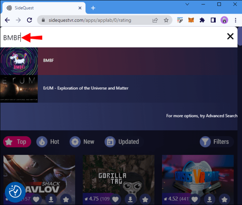
Task: Open the BMBF search result
Action: pyautogui.click(x=119, y=61)
